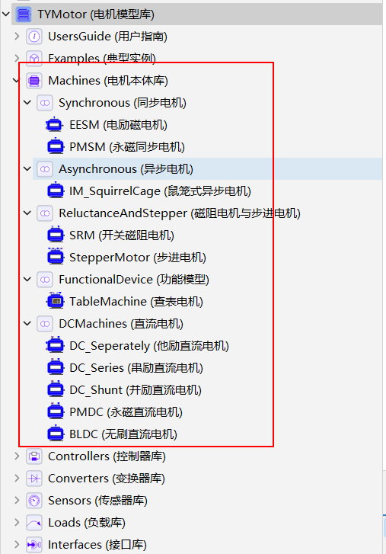Select the PMSM motor icon
386x554 pixels.
[x=56, y=146]
